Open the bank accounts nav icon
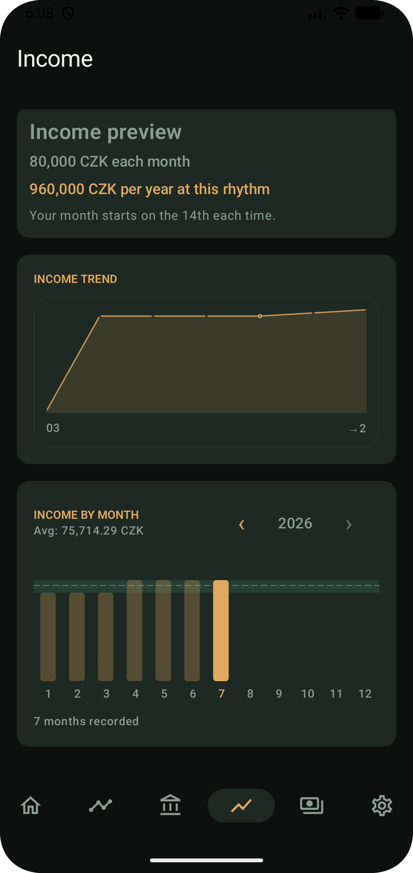The width and height of the screenshot is (413, 873). click(170, 805)
